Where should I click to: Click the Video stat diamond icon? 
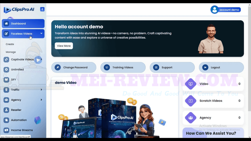(x=191, y=84)
